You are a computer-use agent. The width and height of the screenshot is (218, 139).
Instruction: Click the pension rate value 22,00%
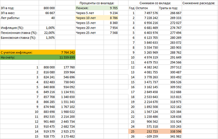pyautogui.click(x=49, y=33)
